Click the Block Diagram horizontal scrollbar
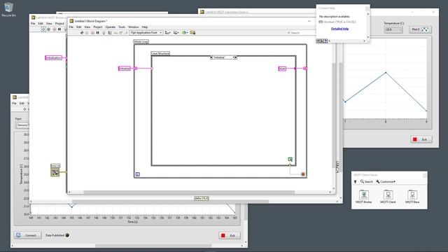Viewport: 448px width, 252px height. click(x=188, y=192)
